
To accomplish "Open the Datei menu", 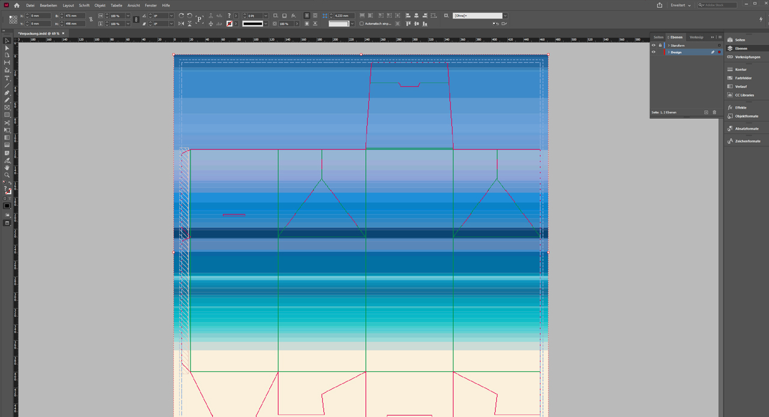I will pyautogui.click(x=30, y=5).
